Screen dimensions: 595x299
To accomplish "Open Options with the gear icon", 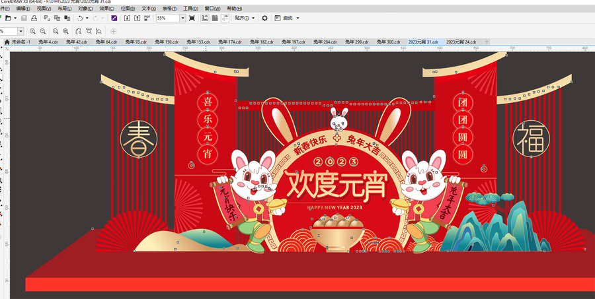I will [x=265, y=18].
